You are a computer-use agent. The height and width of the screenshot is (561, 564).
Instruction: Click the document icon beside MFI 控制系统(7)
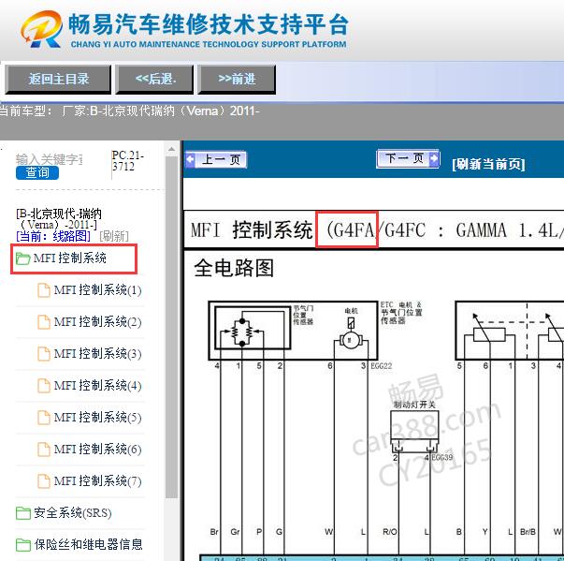point(44,481)
